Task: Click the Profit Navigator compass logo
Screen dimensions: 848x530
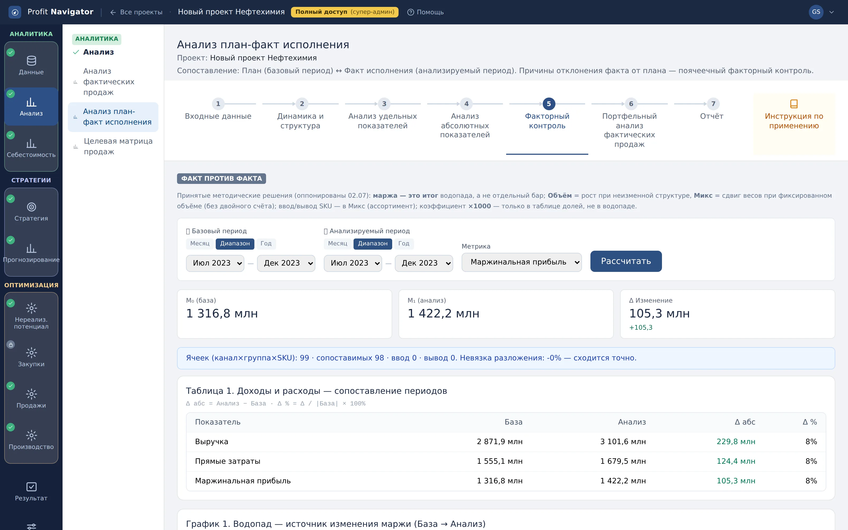Action: (x=15, y=12)
